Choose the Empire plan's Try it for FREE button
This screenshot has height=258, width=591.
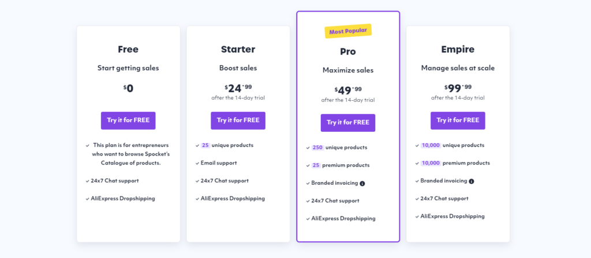tap(458, 120)
